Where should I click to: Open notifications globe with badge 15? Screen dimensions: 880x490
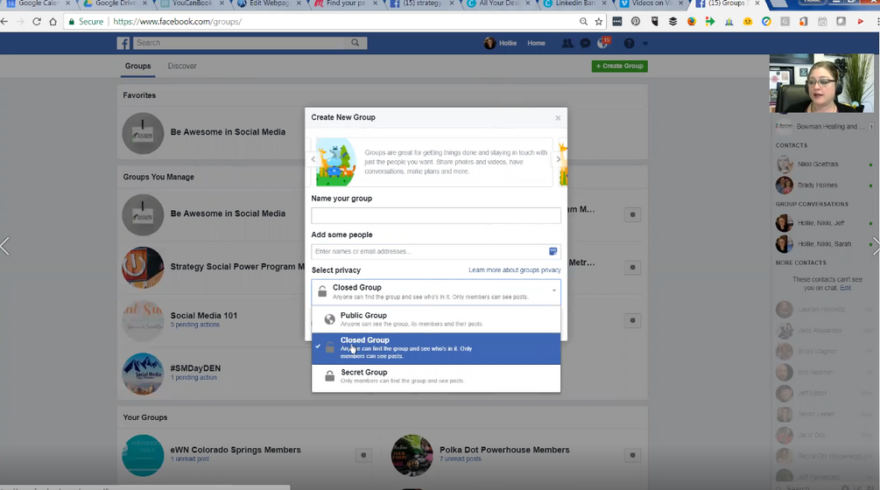[x=602, y=43]
